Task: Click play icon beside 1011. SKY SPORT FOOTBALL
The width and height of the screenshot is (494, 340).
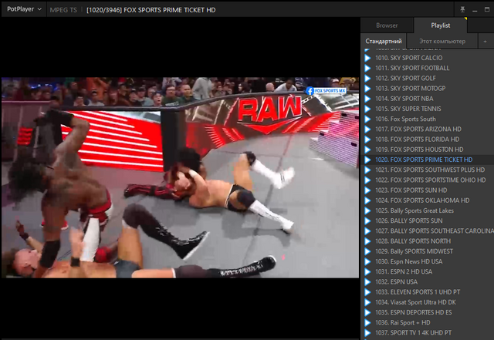Action: [x=367, y=68]
